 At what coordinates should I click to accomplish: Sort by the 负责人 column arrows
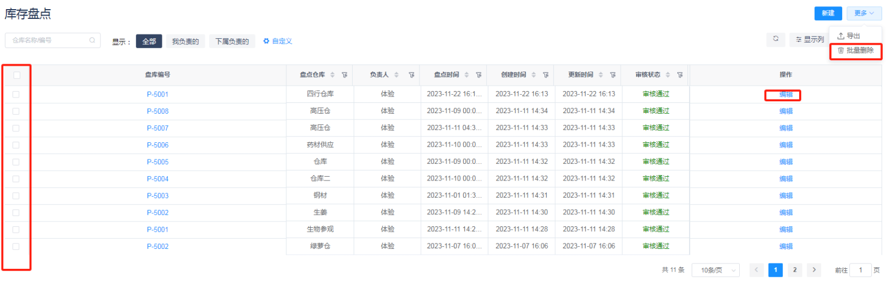pos(397,75)
